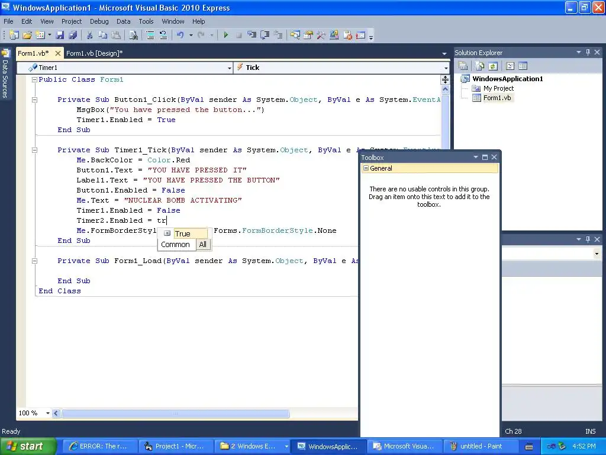Collapse the Public Class Form1 region
Image resolution: width=606 pixels, height=455 pixels.
point(34,80)
